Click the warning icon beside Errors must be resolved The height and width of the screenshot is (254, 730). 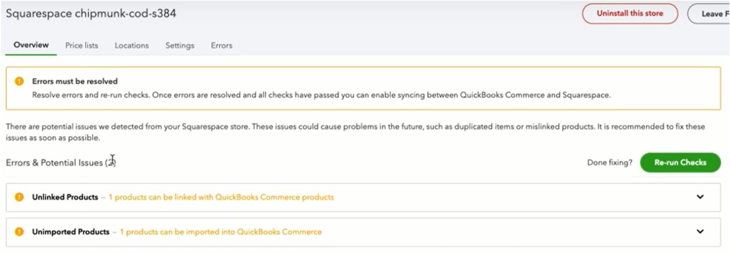[x=19, y=82]
